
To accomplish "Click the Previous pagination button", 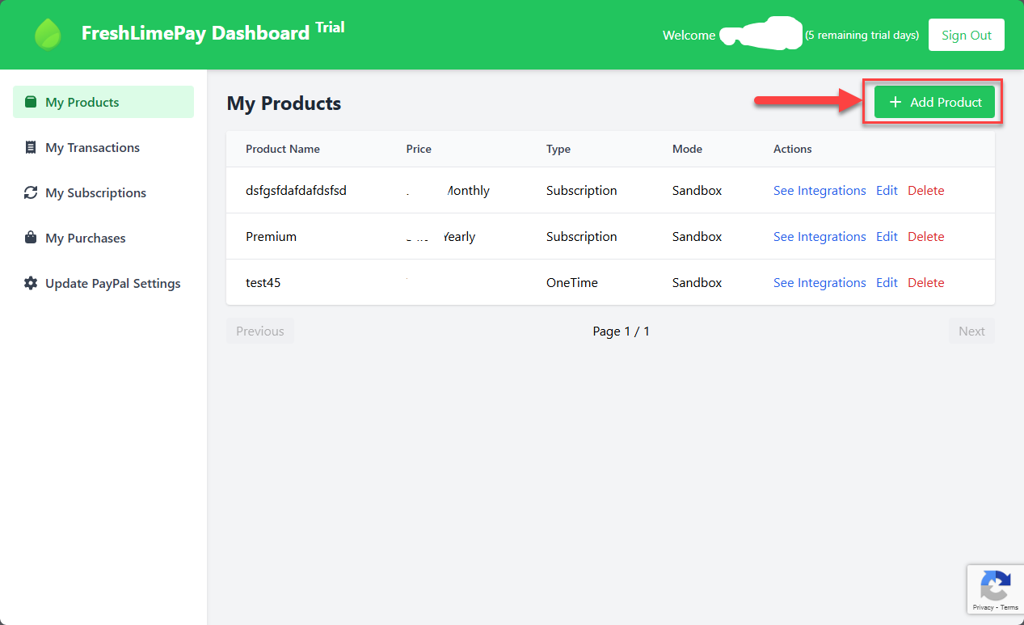I will (259, 332).
